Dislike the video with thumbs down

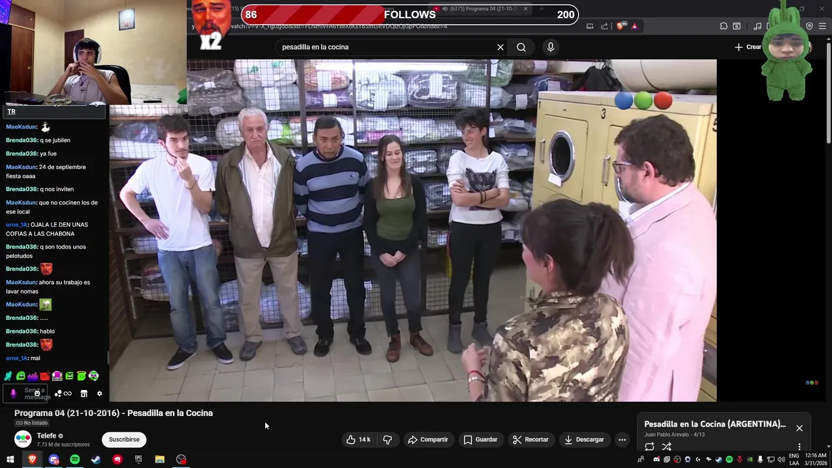click(x=387, y=439)
